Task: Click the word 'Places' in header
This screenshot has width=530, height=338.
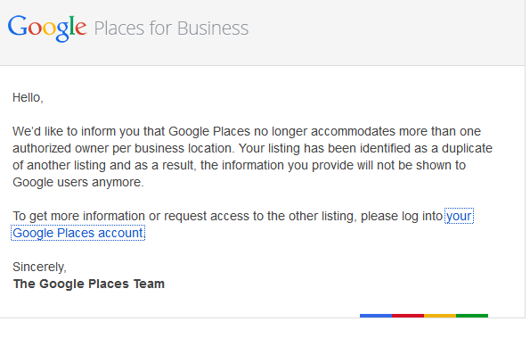Action: click(119, 29)
